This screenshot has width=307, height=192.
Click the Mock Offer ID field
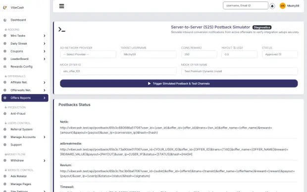118,71
